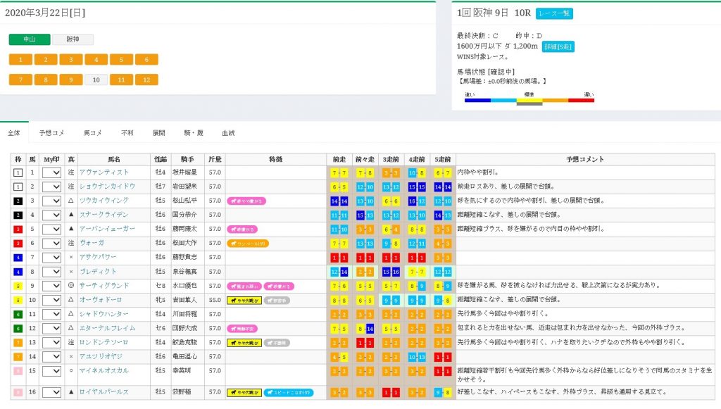Select race number 10 button
The height and width of the screenshot is (409, 721).
click(96, 80)
